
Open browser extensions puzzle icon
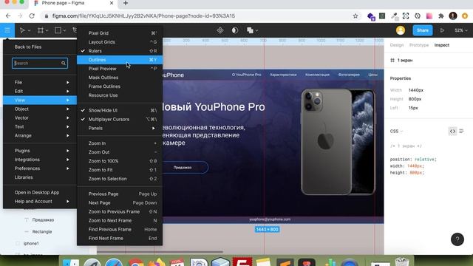(x=441, y=16)
